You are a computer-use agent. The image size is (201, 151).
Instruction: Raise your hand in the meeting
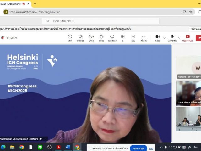point(101,38)
